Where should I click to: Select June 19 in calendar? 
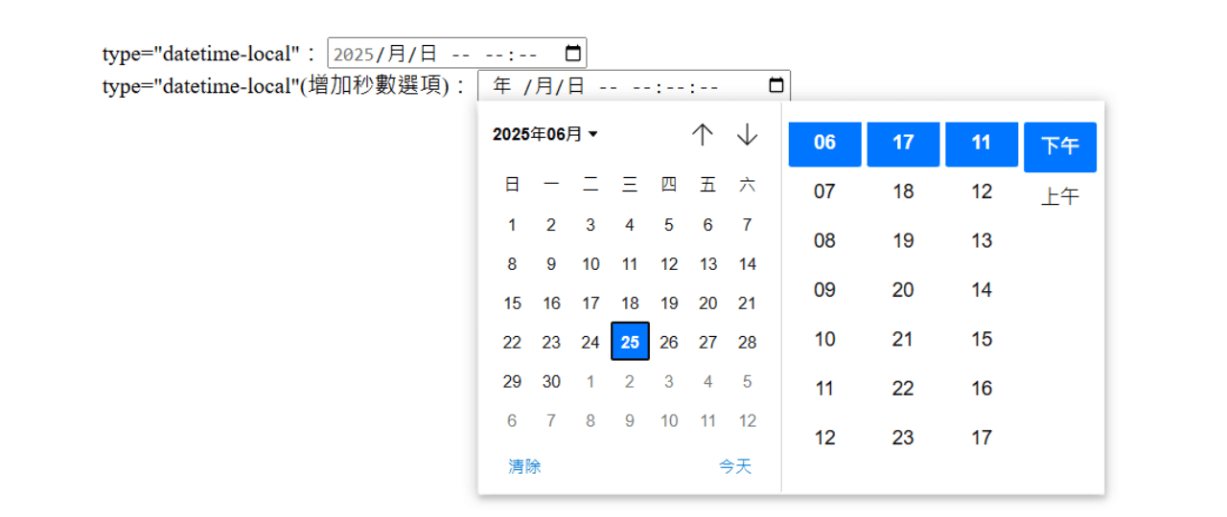(668, 303)
